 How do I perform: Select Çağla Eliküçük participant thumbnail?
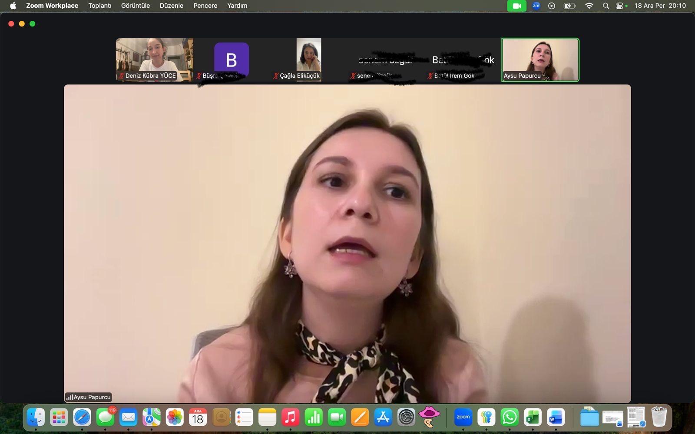tap(308, 59)
